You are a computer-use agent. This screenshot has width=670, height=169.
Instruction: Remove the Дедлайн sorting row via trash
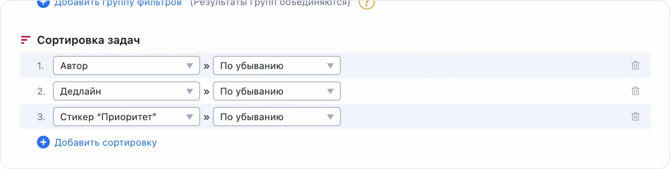[635, 91]
